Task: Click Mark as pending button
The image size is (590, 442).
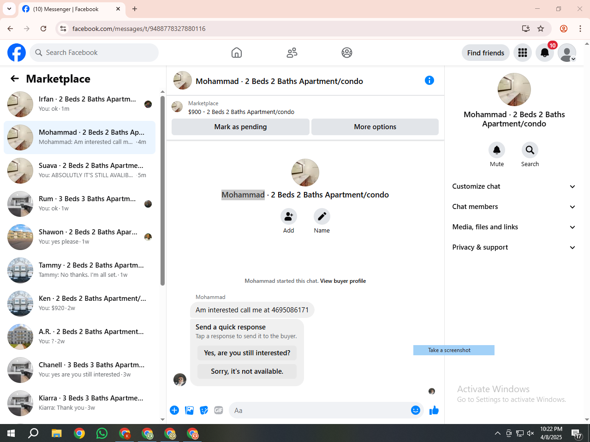Action: (240, 127)
